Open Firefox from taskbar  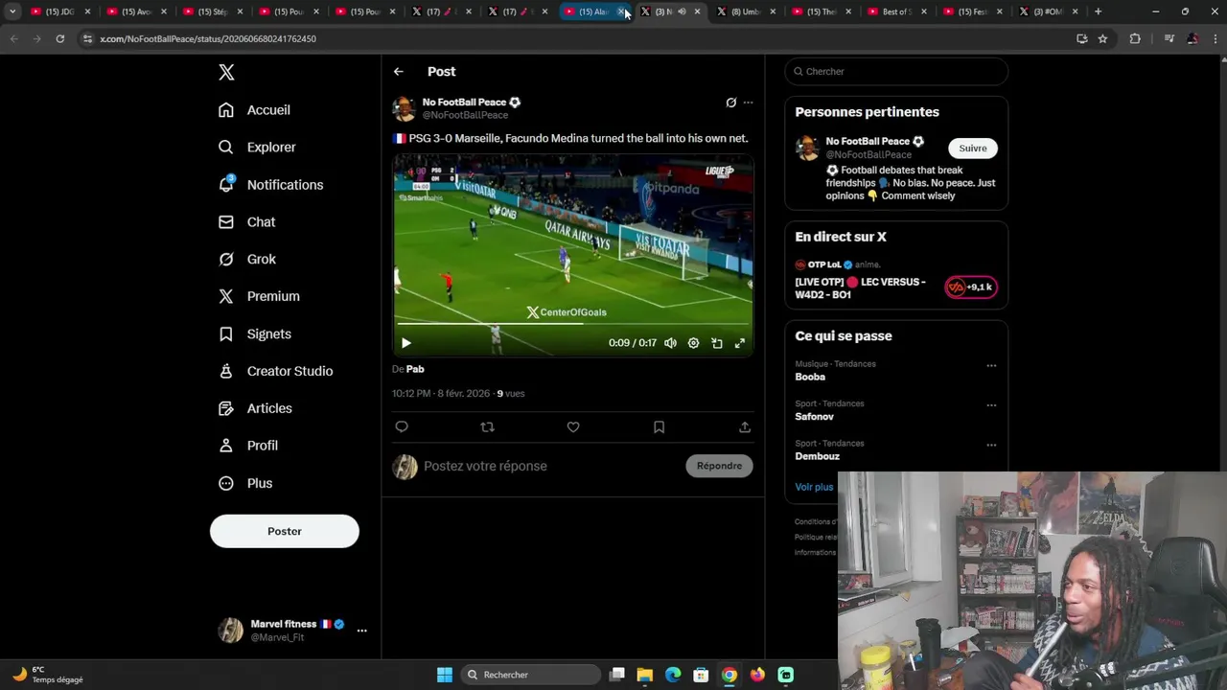click(757, 675)
